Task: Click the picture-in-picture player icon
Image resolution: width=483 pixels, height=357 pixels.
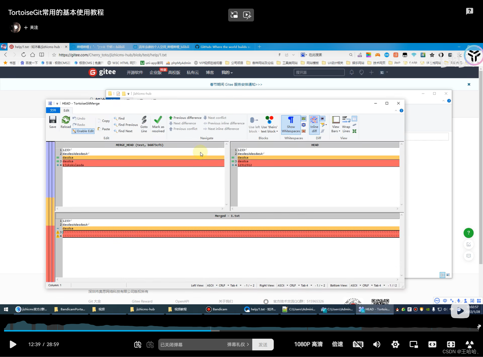Action: pyautogui.click(x=414, y=344)
